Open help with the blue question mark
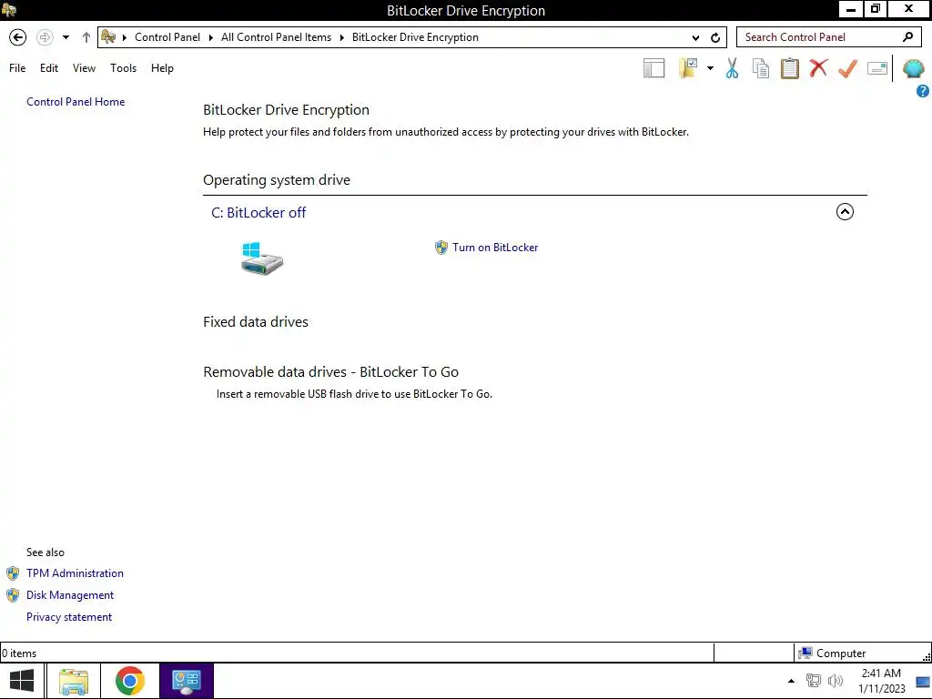Image resolution: width=932 pixels, height=699 pixels. (923, 91)
